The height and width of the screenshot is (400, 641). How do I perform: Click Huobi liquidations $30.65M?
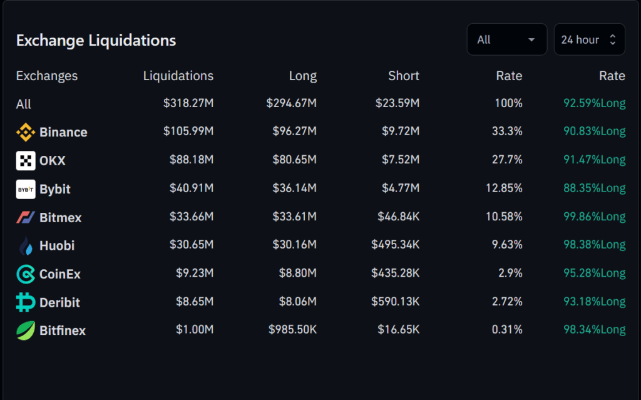pos(192,245)
